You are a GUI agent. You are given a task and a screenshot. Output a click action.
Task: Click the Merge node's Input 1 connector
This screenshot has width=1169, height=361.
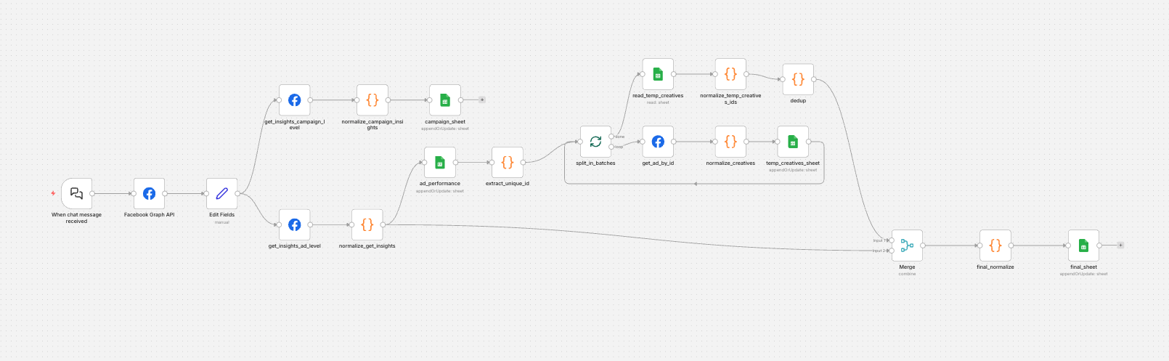pos(892,240)
